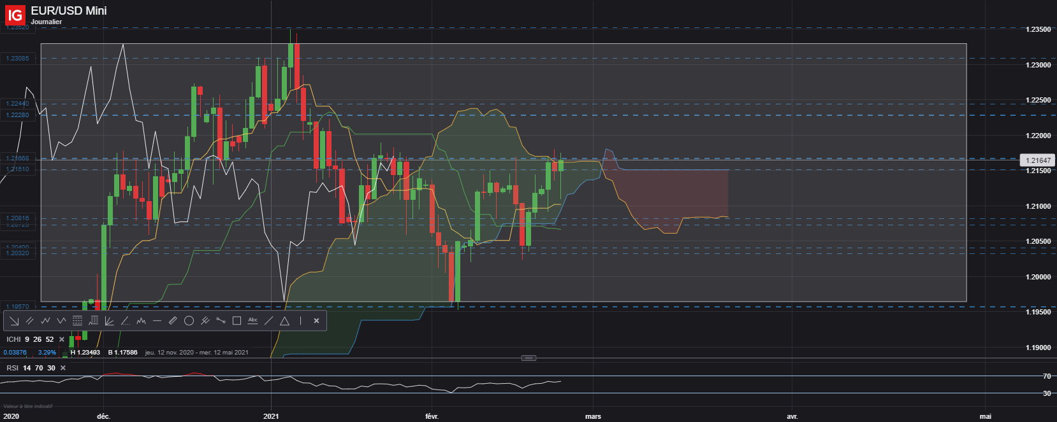
Task: Select the Elliott wave peaks tool
Action: (x=141, y=321)
